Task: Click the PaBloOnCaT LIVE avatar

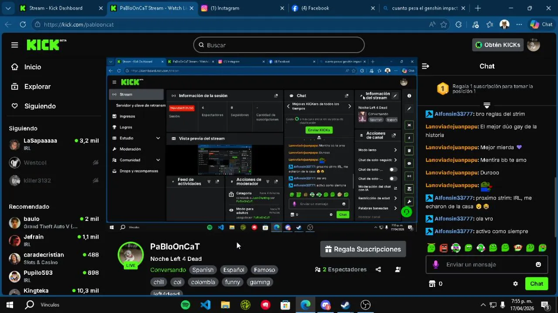Action: (131, 255)
